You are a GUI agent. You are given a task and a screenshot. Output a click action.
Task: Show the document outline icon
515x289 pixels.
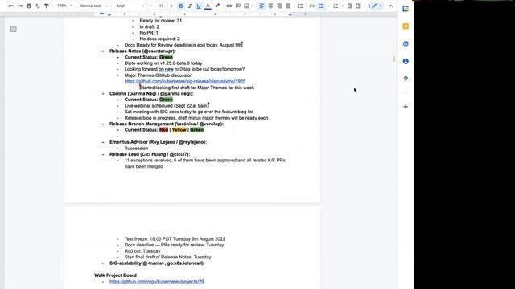click(14, 29)
